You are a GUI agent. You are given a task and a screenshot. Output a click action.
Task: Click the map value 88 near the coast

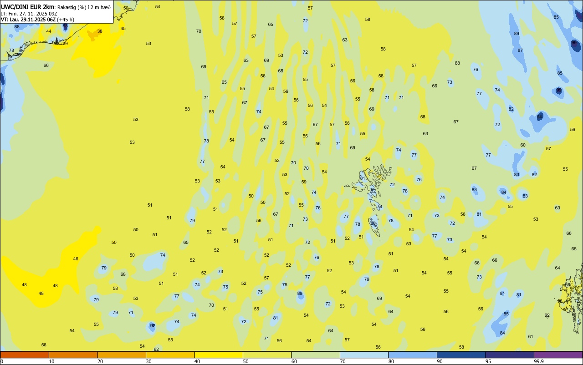(x=17, y=26)
